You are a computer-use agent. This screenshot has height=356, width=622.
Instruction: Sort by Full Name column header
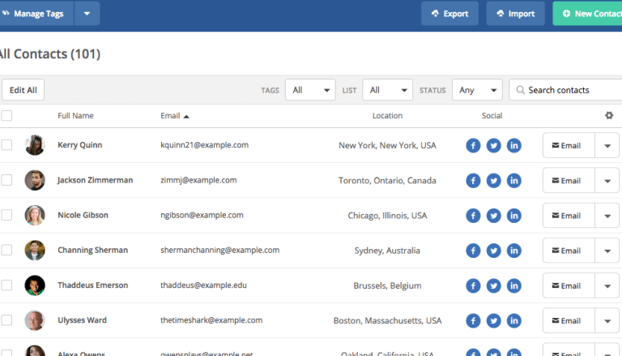tap(75, 116)
